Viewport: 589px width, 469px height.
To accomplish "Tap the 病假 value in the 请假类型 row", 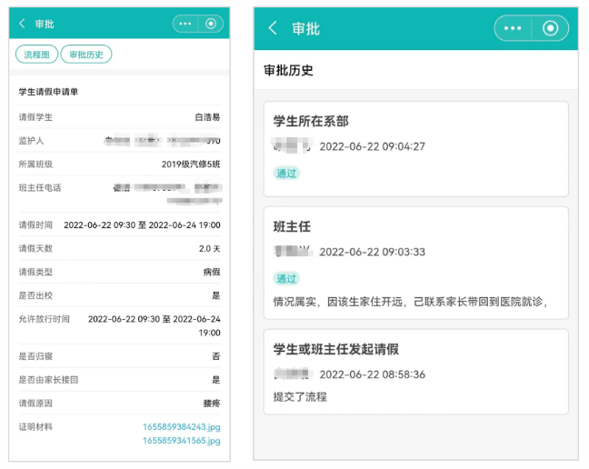I will coord(211,272).
